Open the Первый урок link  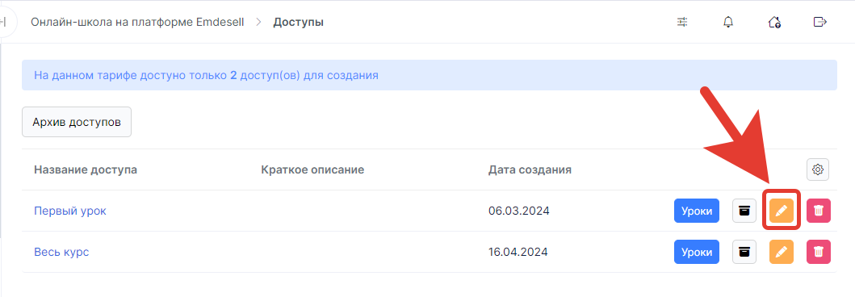(69, 211)
